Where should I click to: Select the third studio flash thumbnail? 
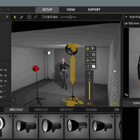[x=51, y=126]
